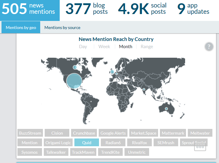Viewport: 219px width, 163px height.
Task: Click the News Mention Reach by Country title
Action: coord(116,39)
